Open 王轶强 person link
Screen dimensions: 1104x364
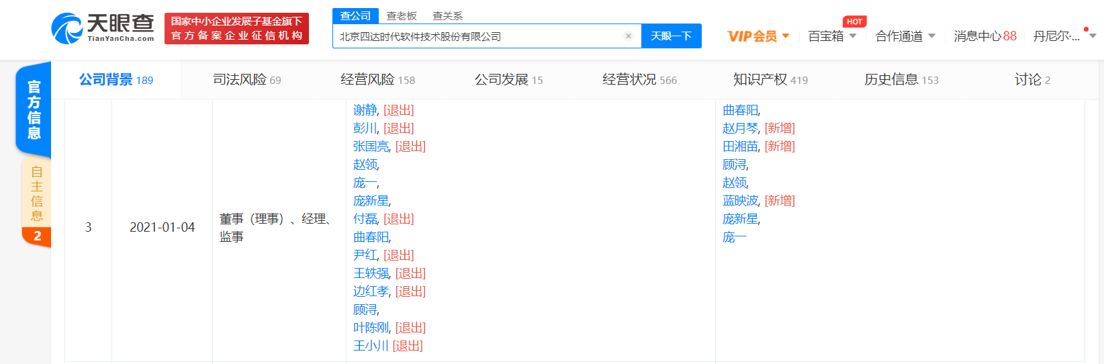pyautogui.click(x=371, y=273)
